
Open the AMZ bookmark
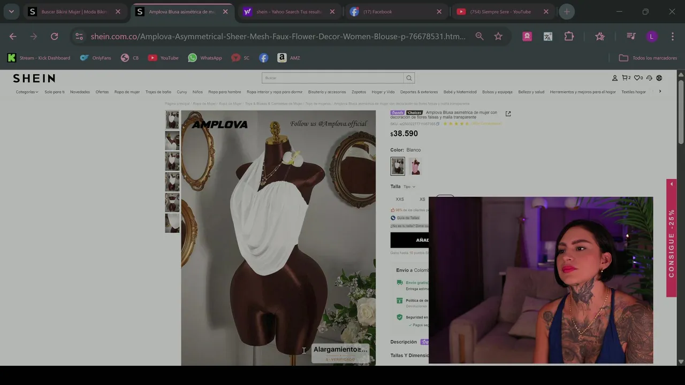[x=289, y=58]
